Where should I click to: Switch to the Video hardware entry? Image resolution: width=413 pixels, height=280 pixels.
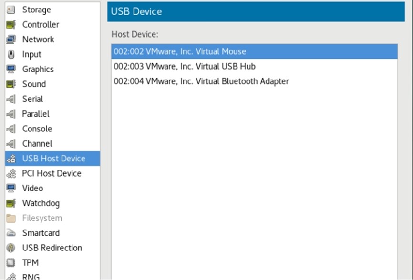coord(32,188)
